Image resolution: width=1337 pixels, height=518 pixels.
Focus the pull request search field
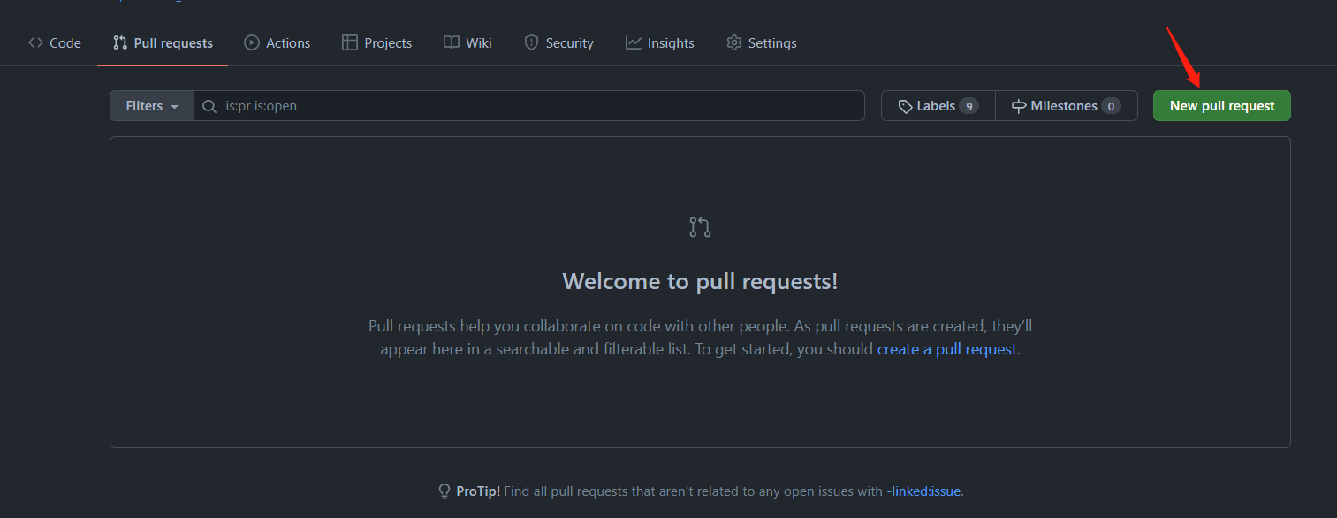pyautogui.click(x=529, y=106)
